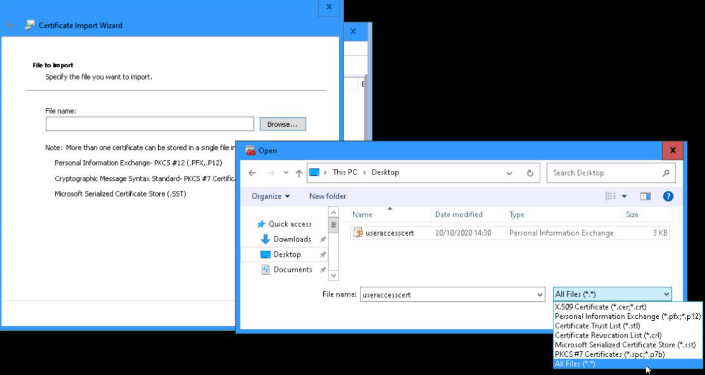This screenshot has height=375, width=705.
Task: Choose X.509 Certificate file type option
Action: pos(601,307)
